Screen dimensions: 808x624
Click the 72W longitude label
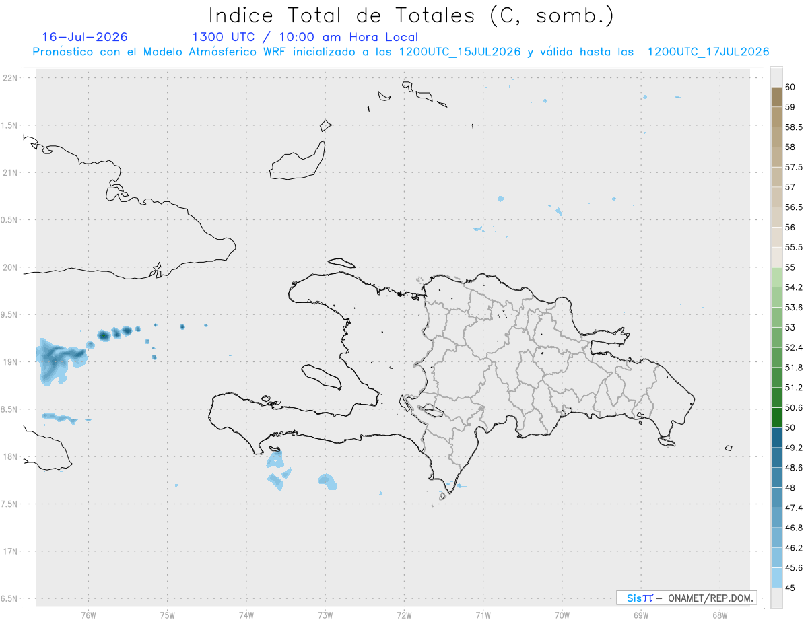click(404, 615)
